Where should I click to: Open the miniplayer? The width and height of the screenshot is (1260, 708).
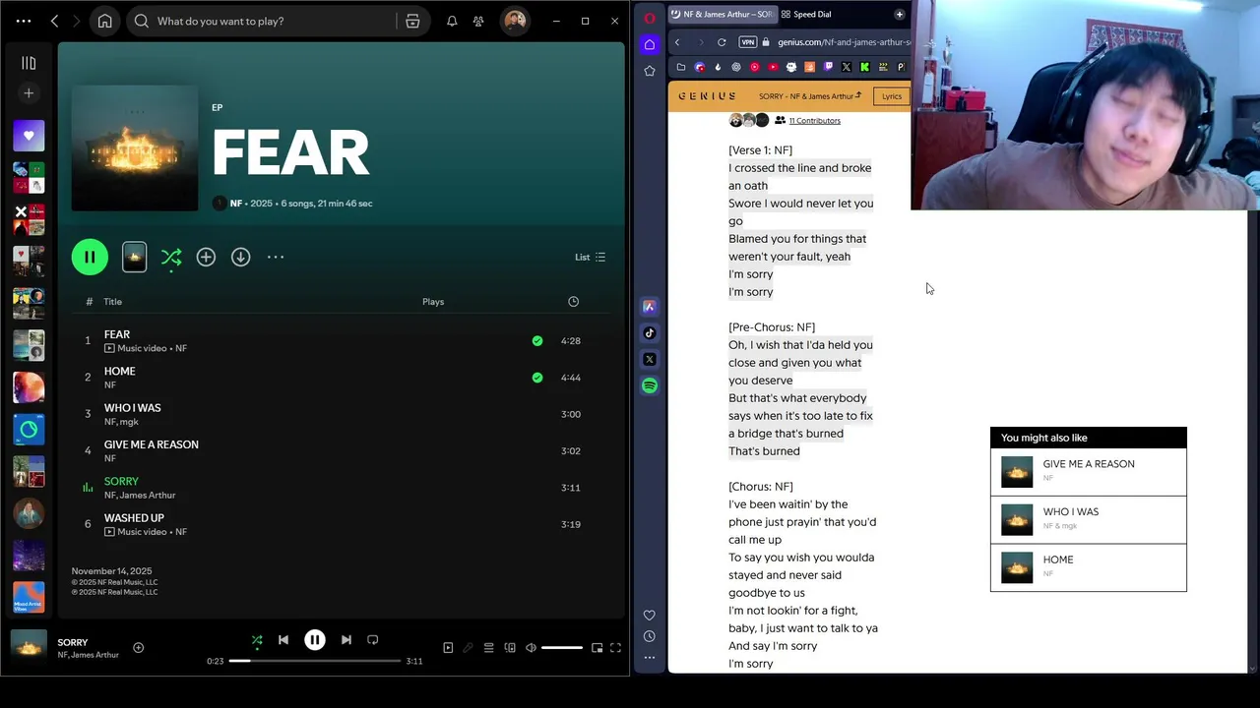597,648
